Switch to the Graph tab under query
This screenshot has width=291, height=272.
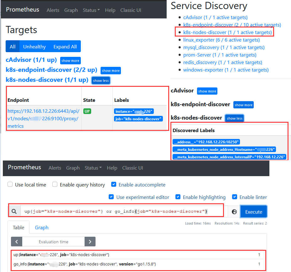[x=42, y=227]
